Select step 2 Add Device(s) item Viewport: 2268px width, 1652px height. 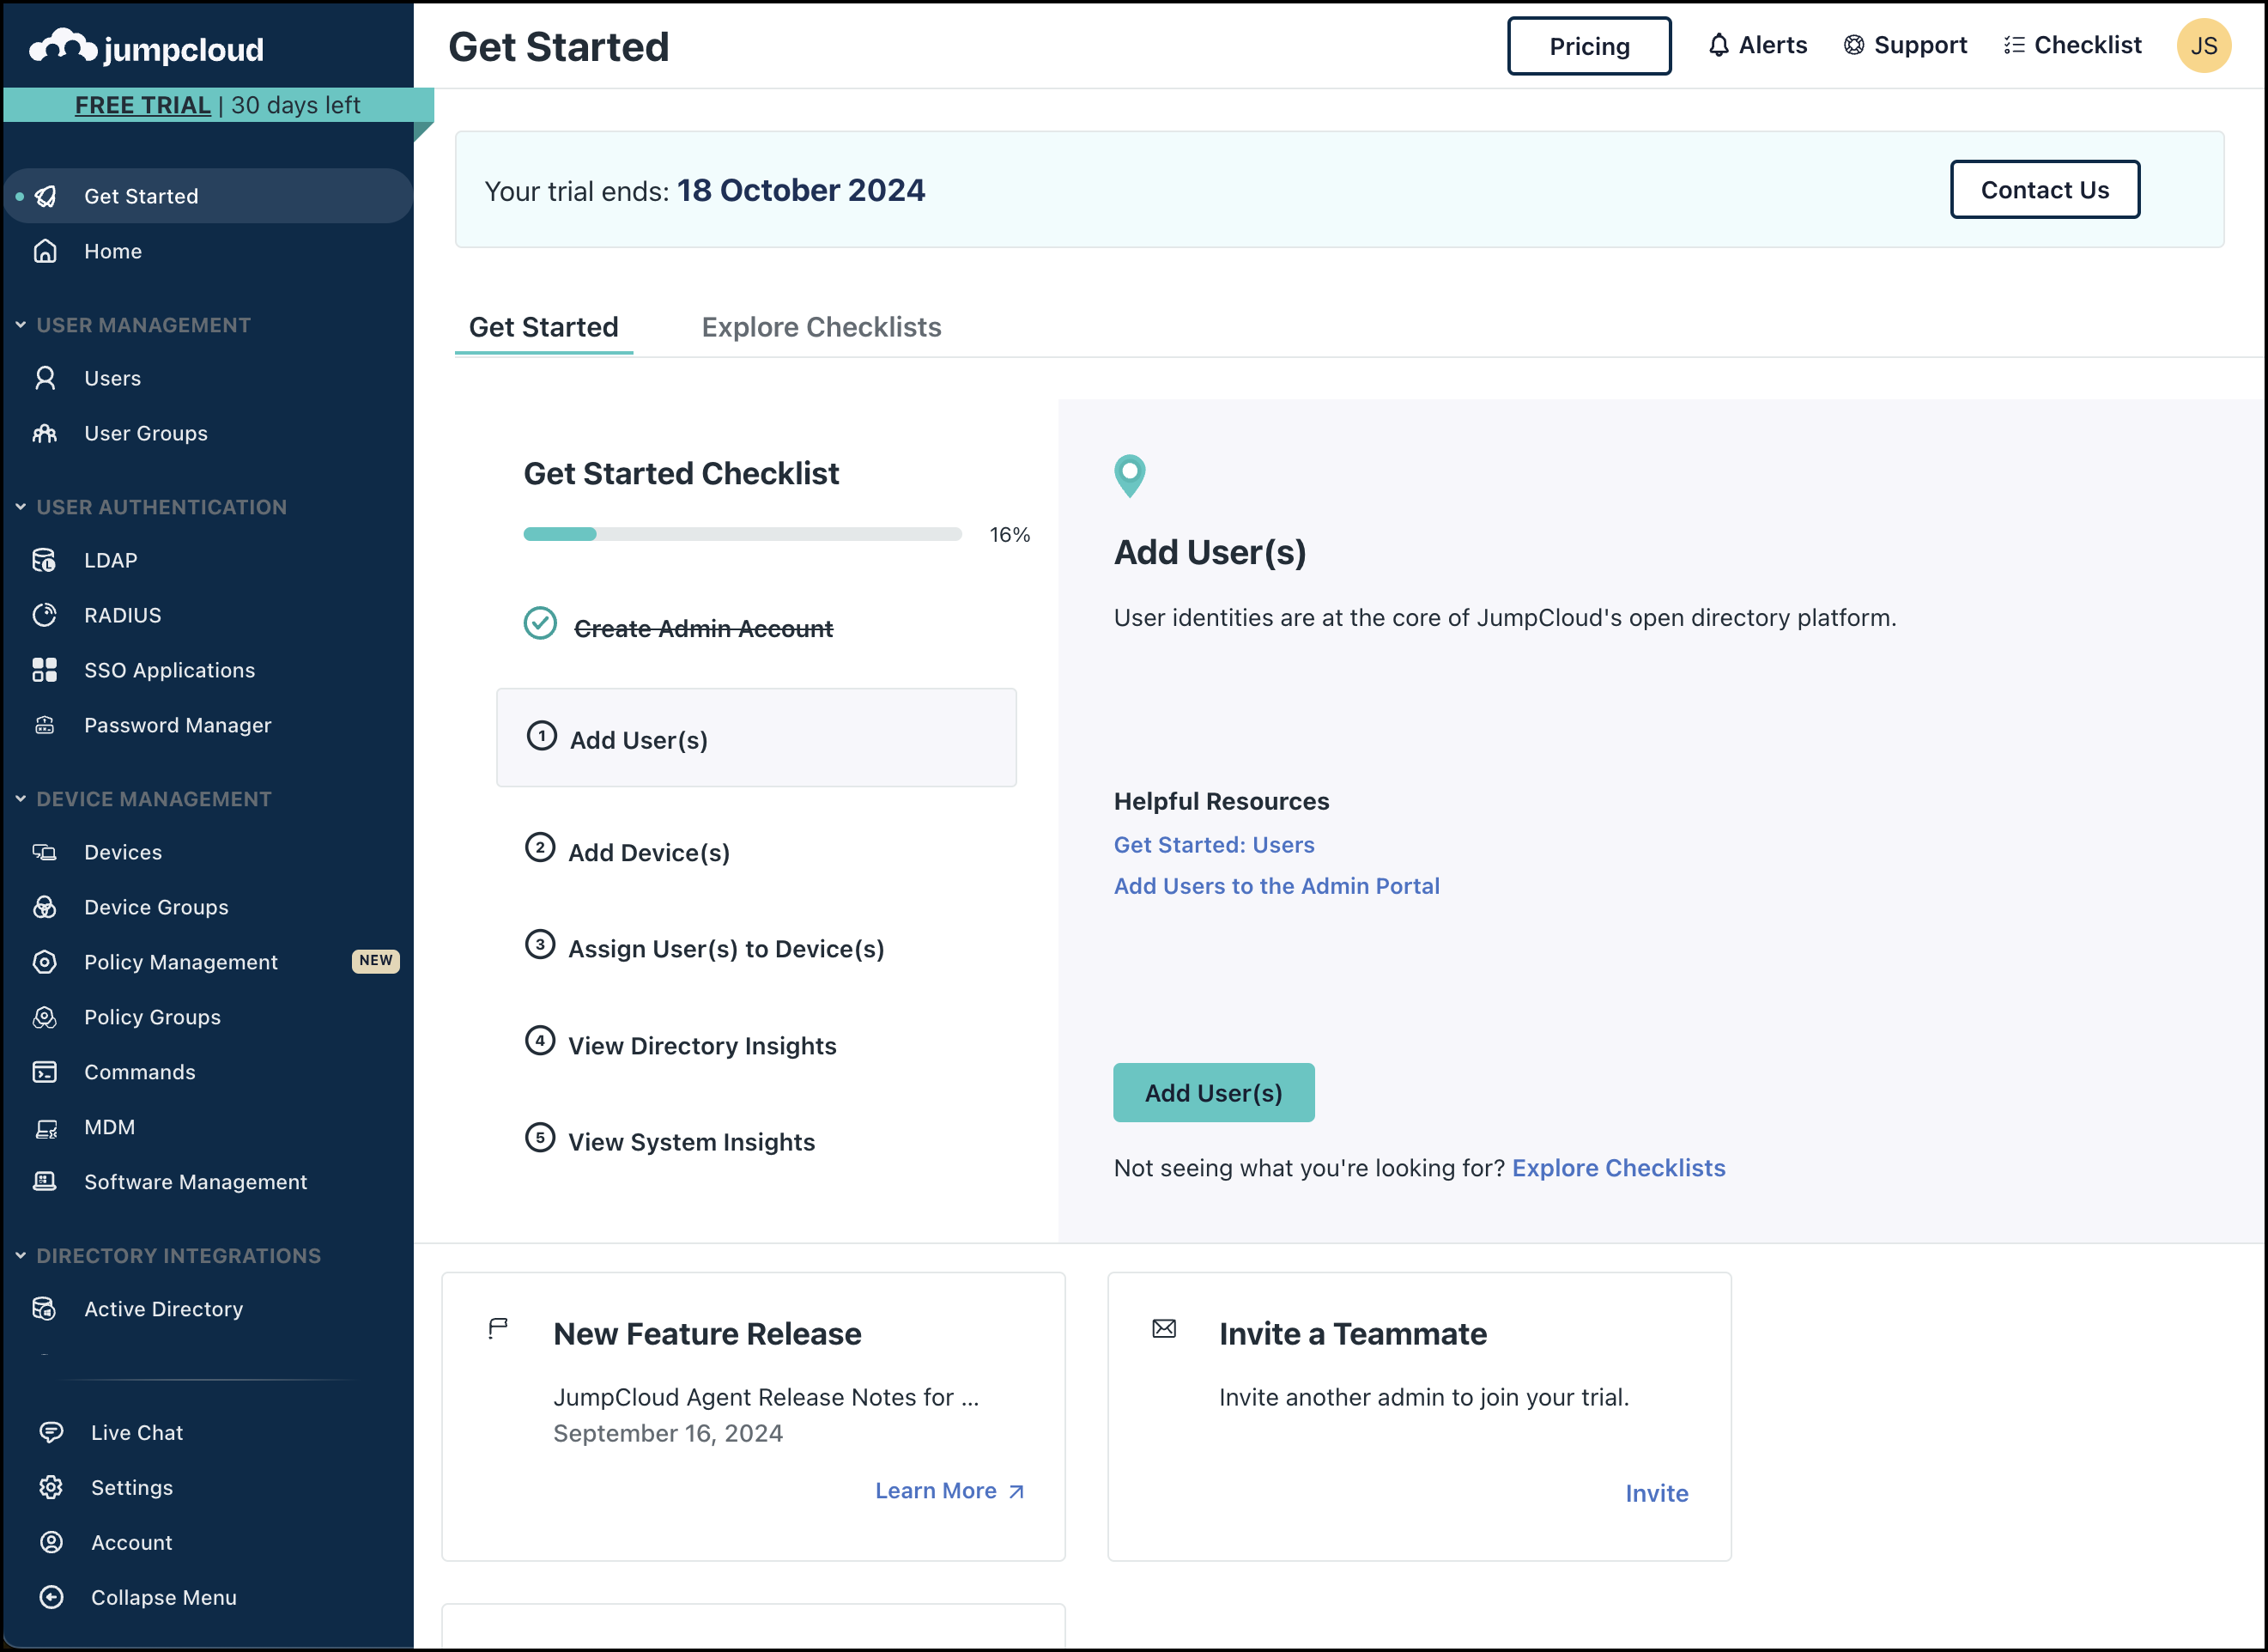[x=648, y=852]
